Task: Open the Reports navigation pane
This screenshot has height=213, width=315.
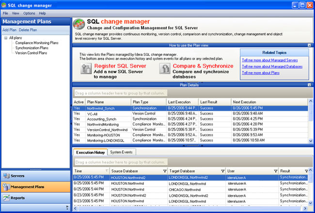Action: (36, 198)
